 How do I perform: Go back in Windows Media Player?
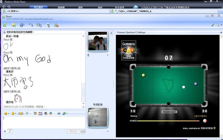coord(4,7)
